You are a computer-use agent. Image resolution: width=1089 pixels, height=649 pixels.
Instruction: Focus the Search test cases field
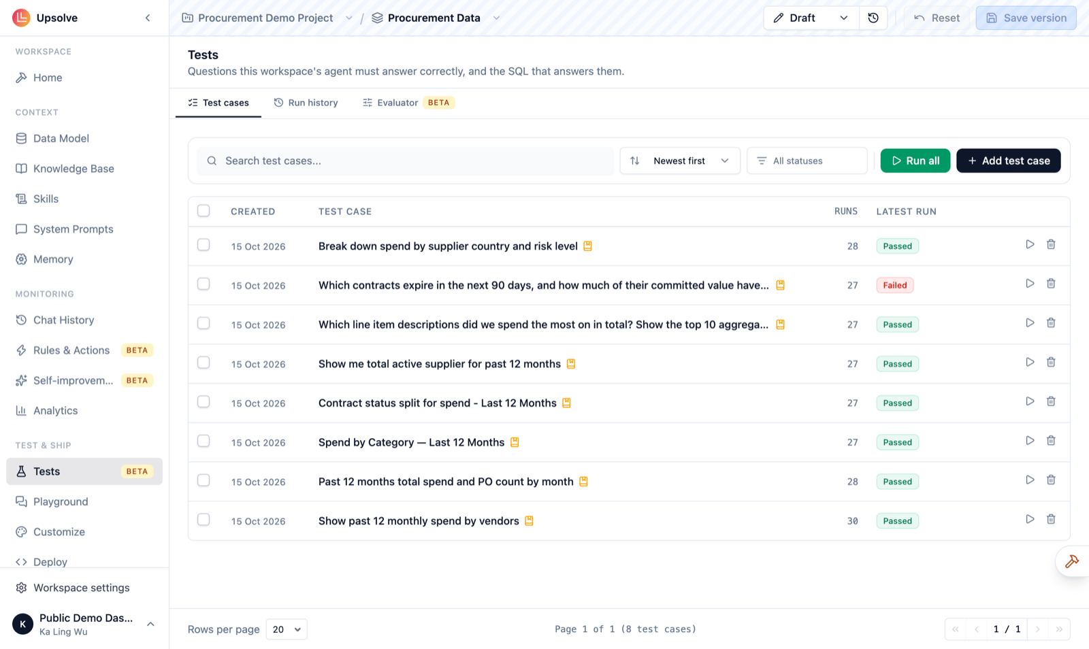[406, 161]
